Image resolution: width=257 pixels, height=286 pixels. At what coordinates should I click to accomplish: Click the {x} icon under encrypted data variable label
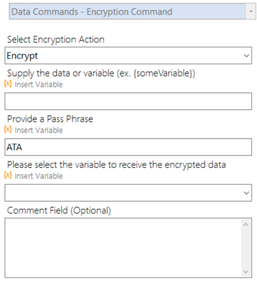[x=8, y=175]
